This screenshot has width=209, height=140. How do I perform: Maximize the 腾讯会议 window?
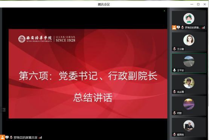pyautogui.click(x=198, y=4)
